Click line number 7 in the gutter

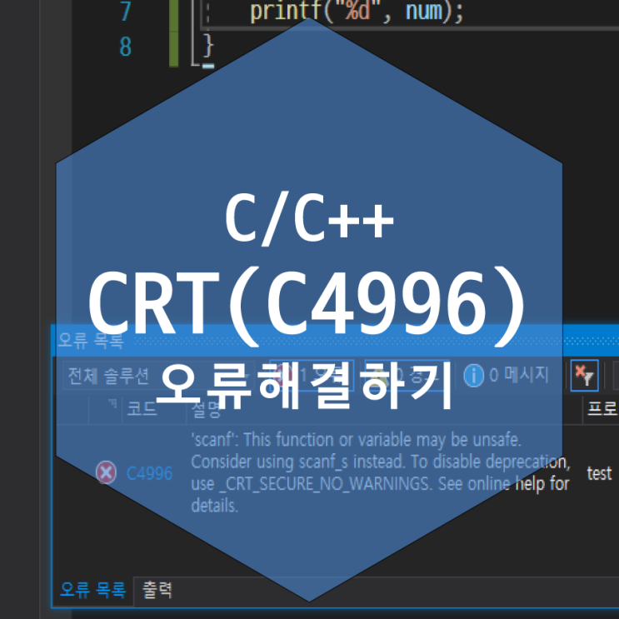126,11
